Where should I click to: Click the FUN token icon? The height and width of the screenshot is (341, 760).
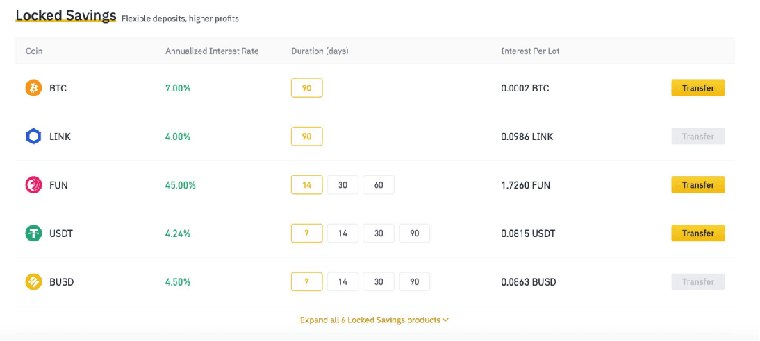pos(33,185)
